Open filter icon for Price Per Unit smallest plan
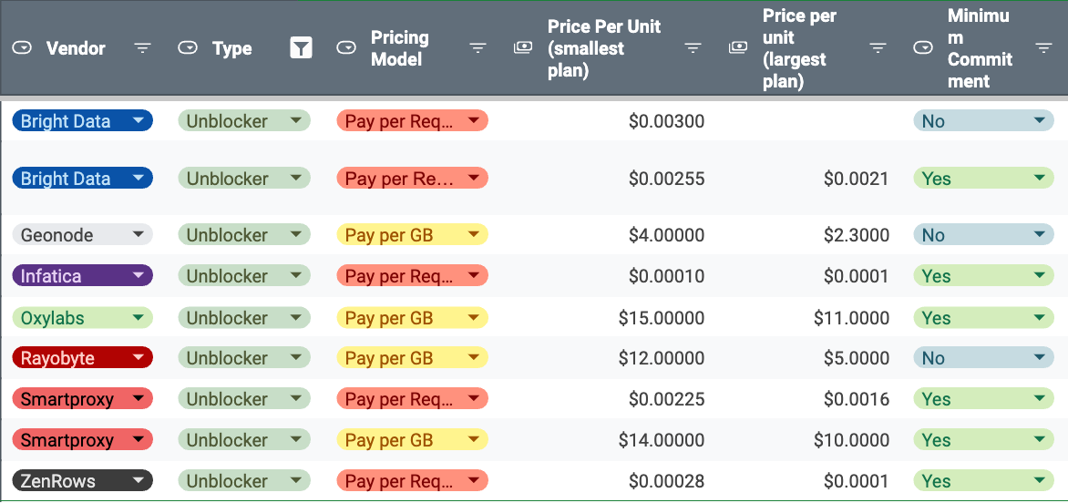 pyautogui.click(x=693, y=48)
